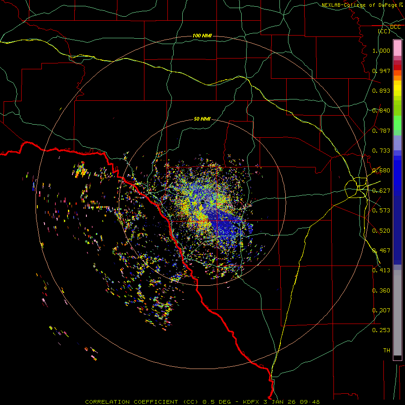Image resolution: width=405 pixels, height=405 pixels.
Task: Click the 0.733 color scale value
Action: [x=381, y=151]
